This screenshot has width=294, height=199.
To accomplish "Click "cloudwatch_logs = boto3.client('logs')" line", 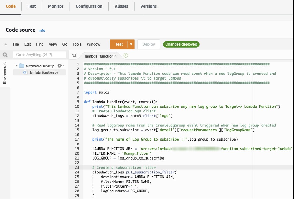I will coord(132,116).
